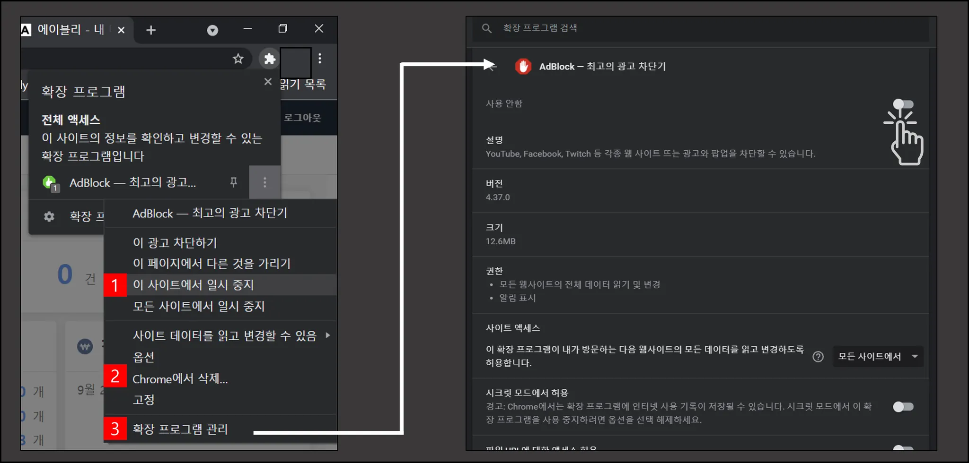Focus the 확장 프로그램 검색 search field
The image size is (969, 463).
700,28
